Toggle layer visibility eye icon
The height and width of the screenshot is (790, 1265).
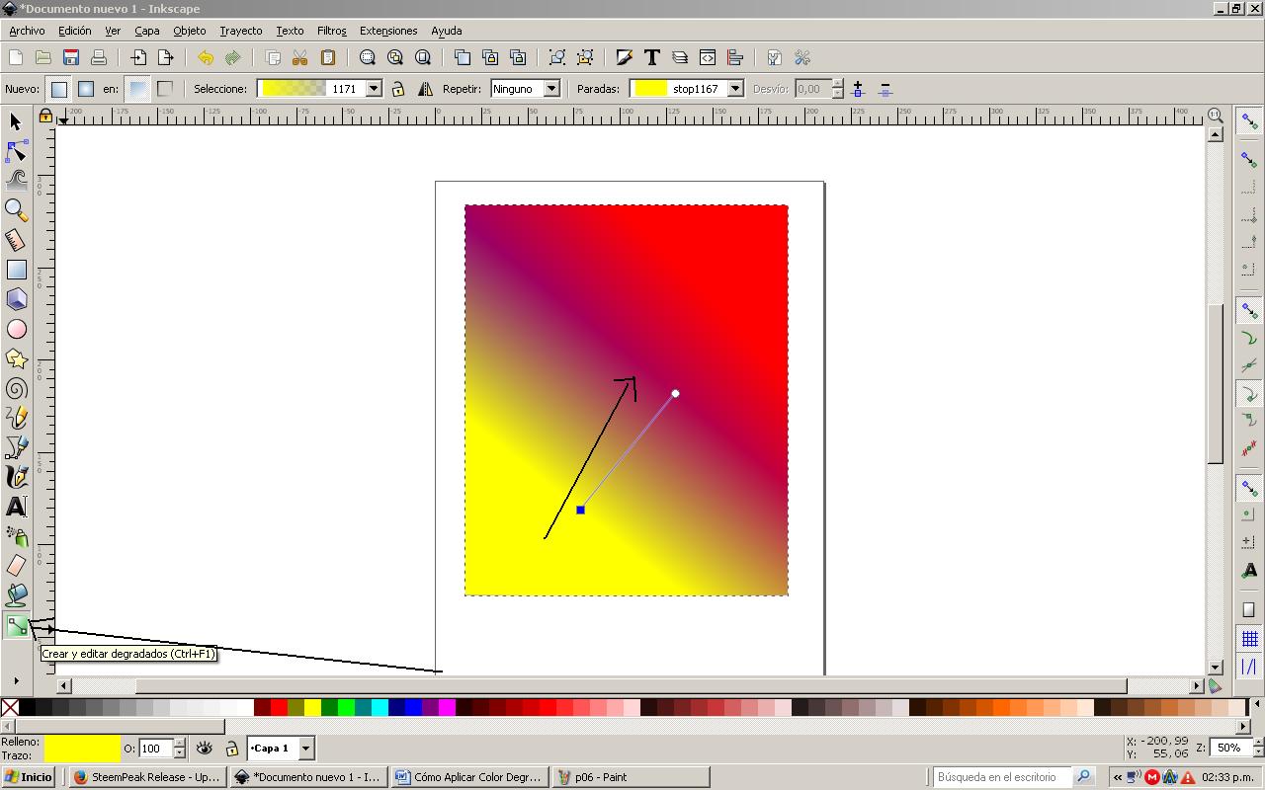204,749
